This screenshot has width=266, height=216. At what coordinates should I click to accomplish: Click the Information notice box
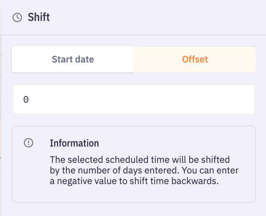pyautogui.click(x=134, y=190)
